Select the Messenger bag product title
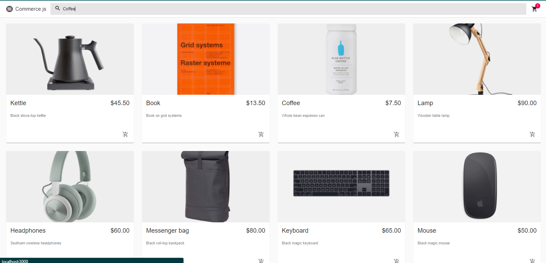Screen dimensions: 546x263 coord(168,231)
